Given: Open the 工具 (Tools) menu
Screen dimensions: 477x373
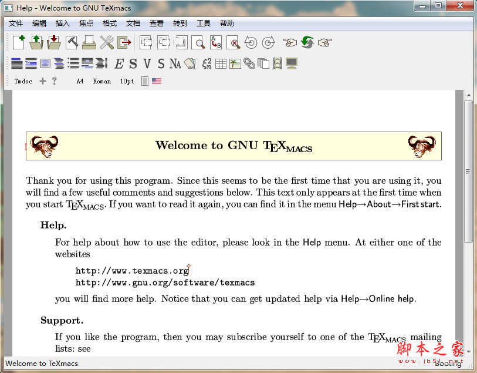Looking at the screenshot, I should (204, 23).
